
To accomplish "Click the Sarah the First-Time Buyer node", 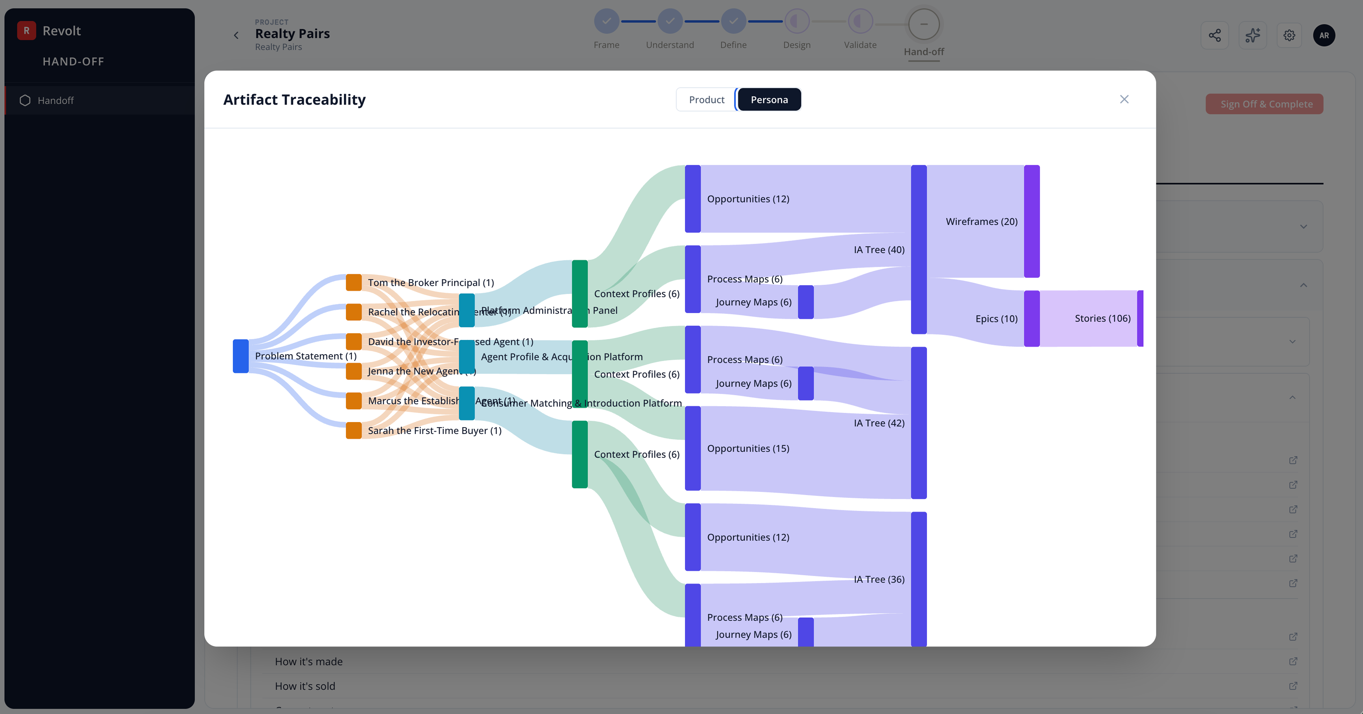I will pos(353,430).
